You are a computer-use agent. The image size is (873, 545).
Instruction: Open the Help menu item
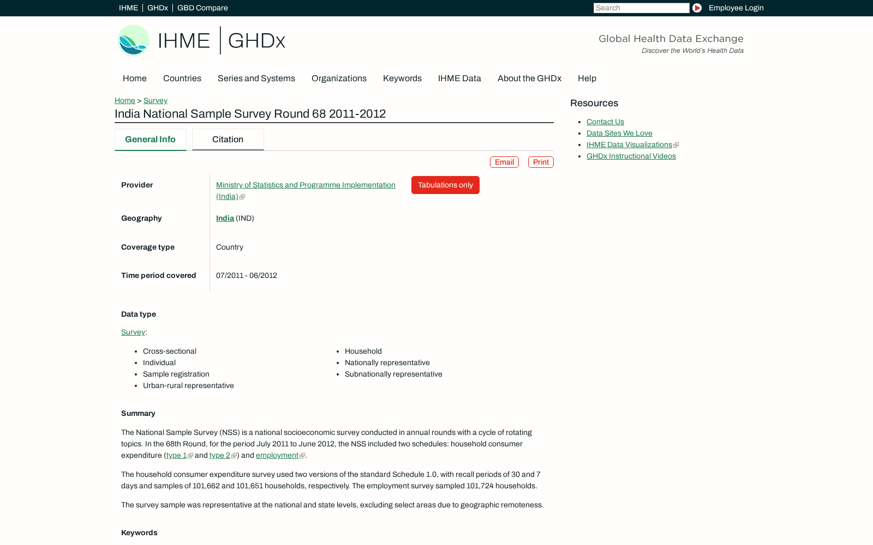587,78
